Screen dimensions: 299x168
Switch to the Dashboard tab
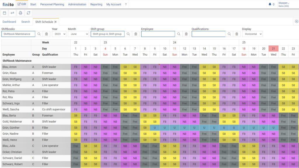(x=9, y=22)
